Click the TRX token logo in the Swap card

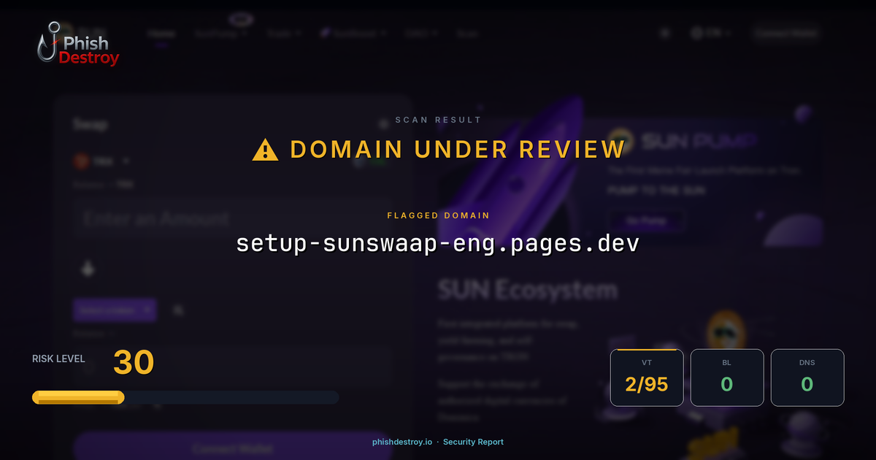(x=81, y=161)
